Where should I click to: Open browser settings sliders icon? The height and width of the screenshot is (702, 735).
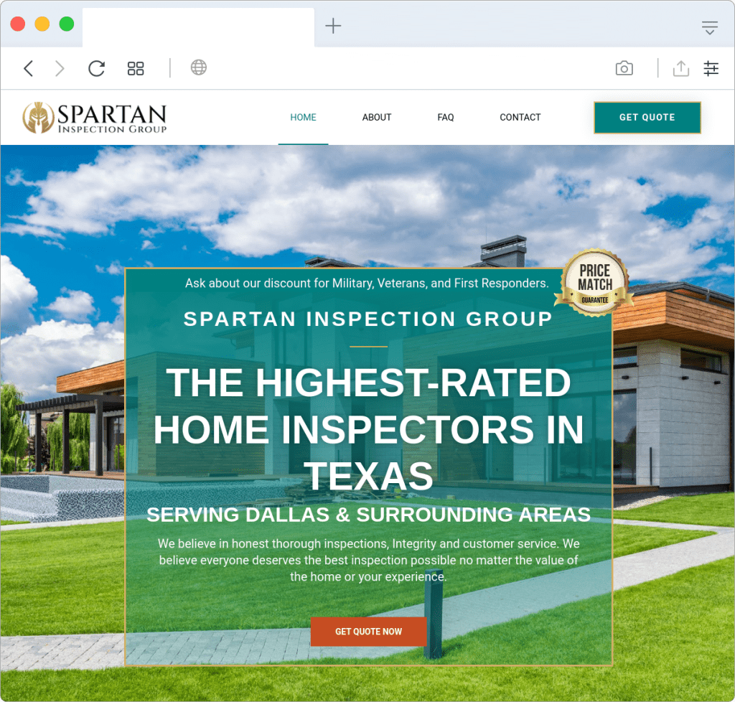[711, 68]
